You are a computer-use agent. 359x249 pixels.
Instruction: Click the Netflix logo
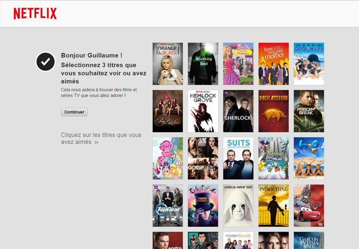[x=35, y=14]
